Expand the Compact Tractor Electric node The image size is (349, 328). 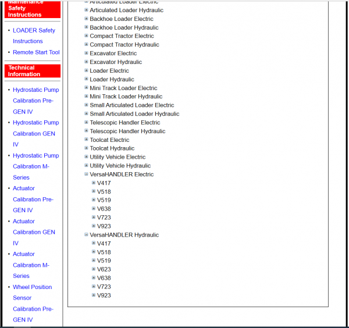[86, 35]
